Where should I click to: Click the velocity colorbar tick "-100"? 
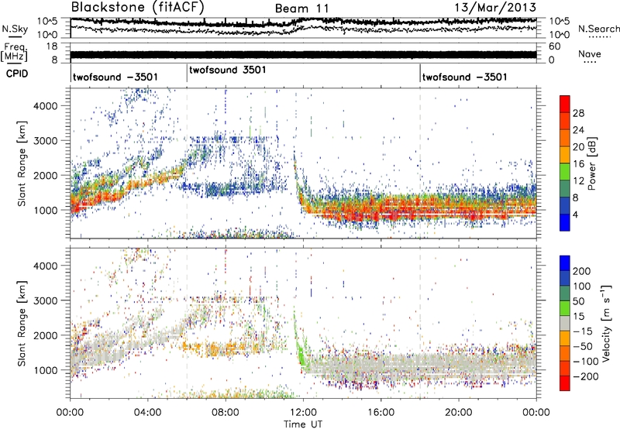pyautogui.click(x=585, y=362)
